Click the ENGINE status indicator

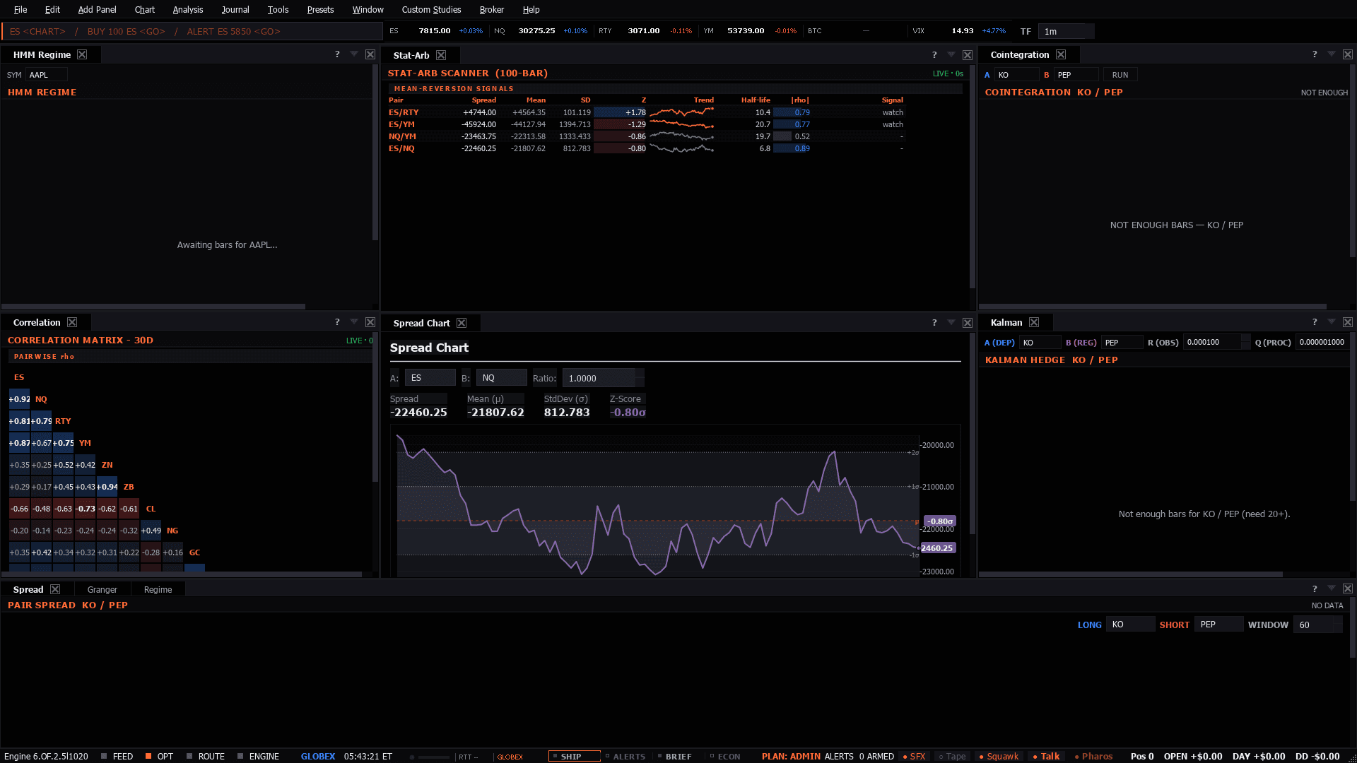[258, 756]
